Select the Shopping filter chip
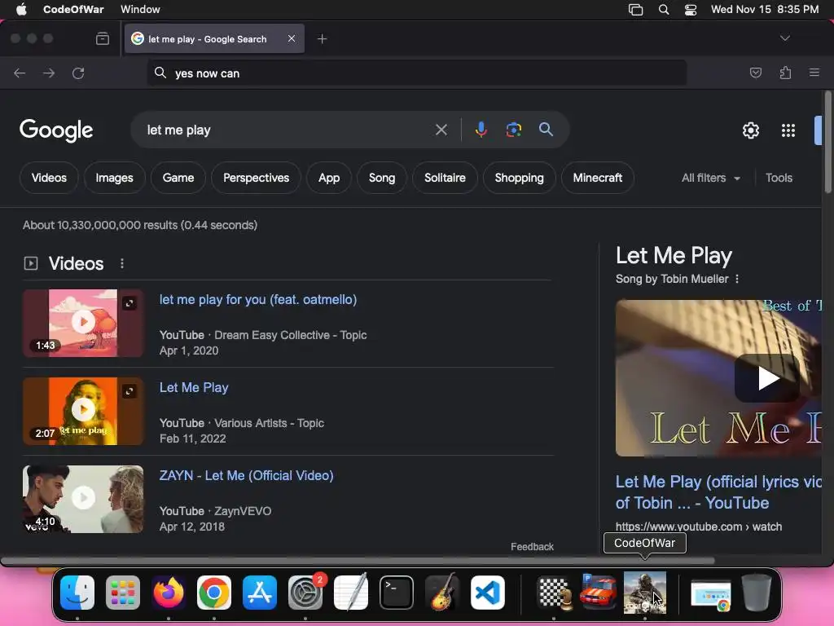Screen dimensions: 834x626 519,178
